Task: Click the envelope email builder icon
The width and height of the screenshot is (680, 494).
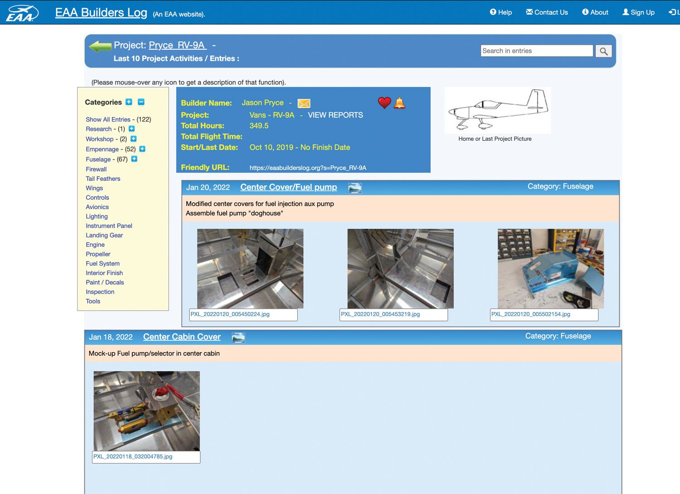Action: tap(304, 104)
